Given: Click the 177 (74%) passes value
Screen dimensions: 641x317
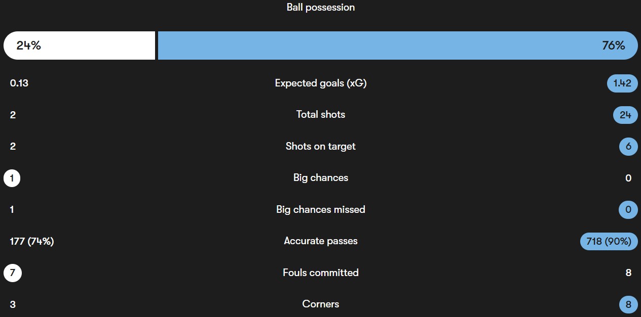Looking at the screenshot, I should coord(32,242).
